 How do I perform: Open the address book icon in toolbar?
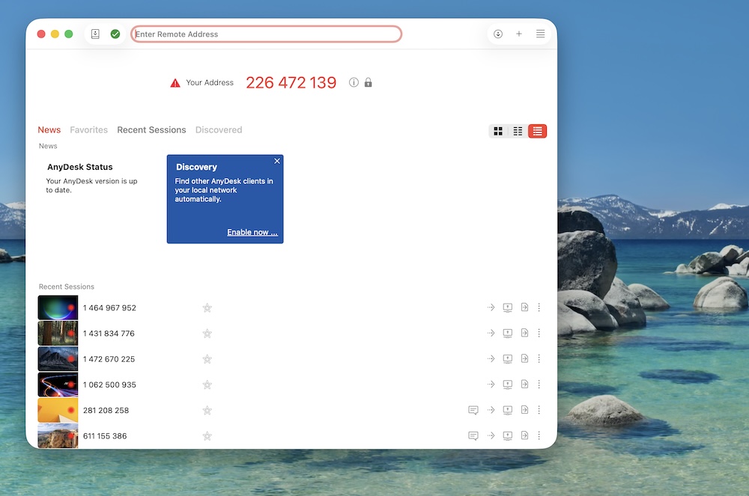click(95, 34)
